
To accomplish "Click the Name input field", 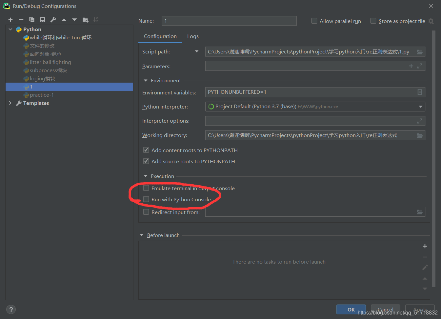I will click(x=229, y=21).
